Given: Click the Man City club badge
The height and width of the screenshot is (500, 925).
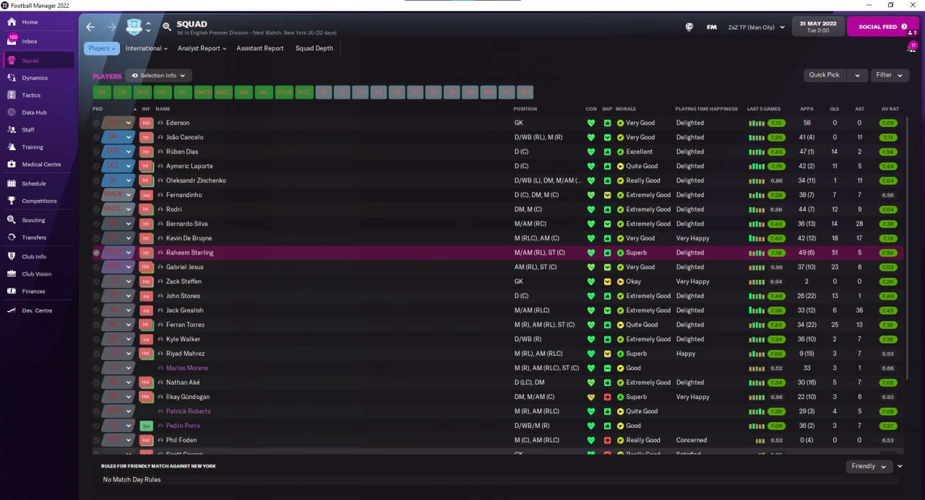Looking at the screenshot, I should (134, 27).
